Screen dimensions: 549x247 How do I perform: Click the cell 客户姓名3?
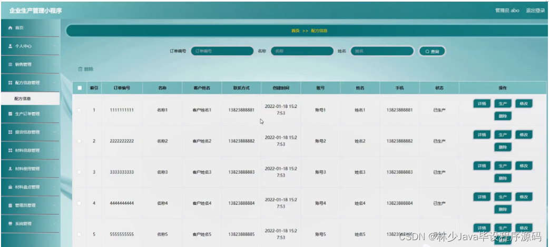point(202,172)
